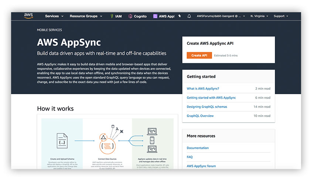Open the Cognito shortcut

pos(140,16)
